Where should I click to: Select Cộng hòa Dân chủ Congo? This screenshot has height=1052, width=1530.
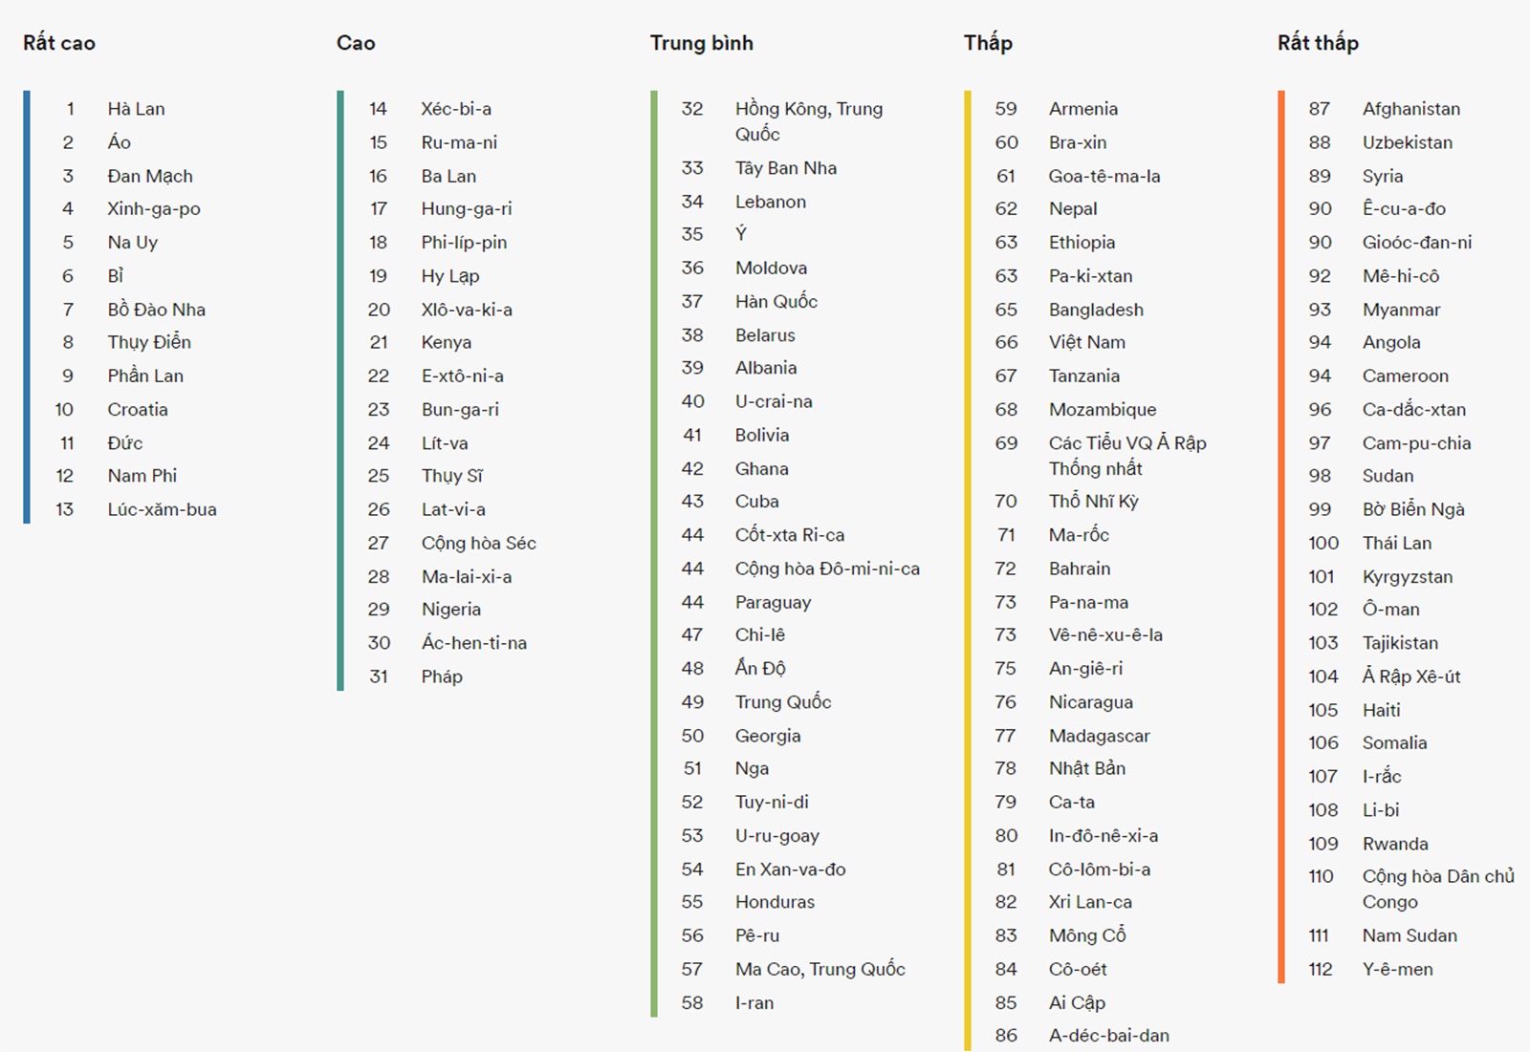tap(1437, 889)
